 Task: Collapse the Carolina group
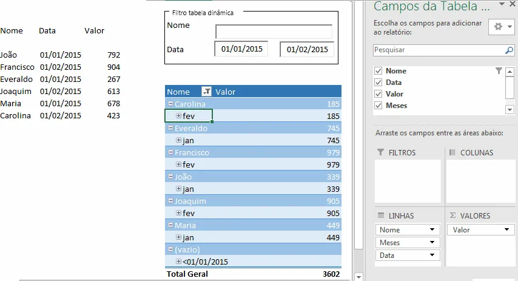pos(171,103)
